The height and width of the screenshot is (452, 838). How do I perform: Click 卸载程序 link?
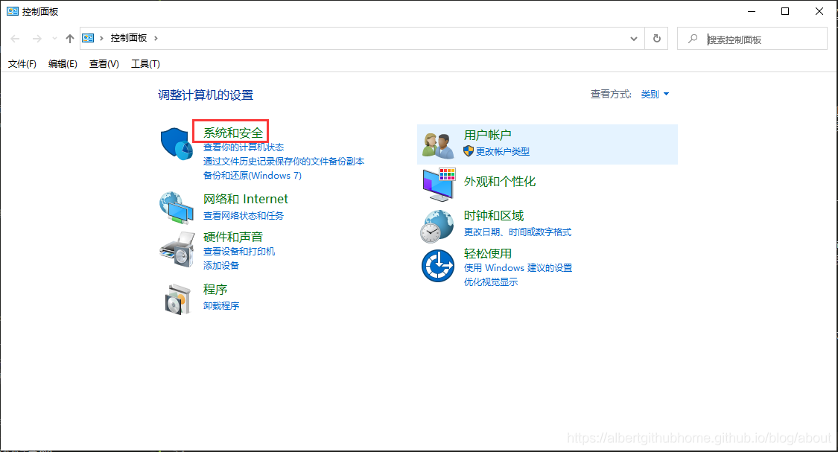[x=221, y=305]
